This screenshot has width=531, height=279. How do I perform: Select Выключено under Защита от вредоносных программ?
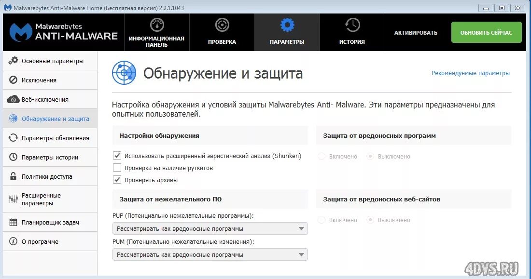pos(370,156)
